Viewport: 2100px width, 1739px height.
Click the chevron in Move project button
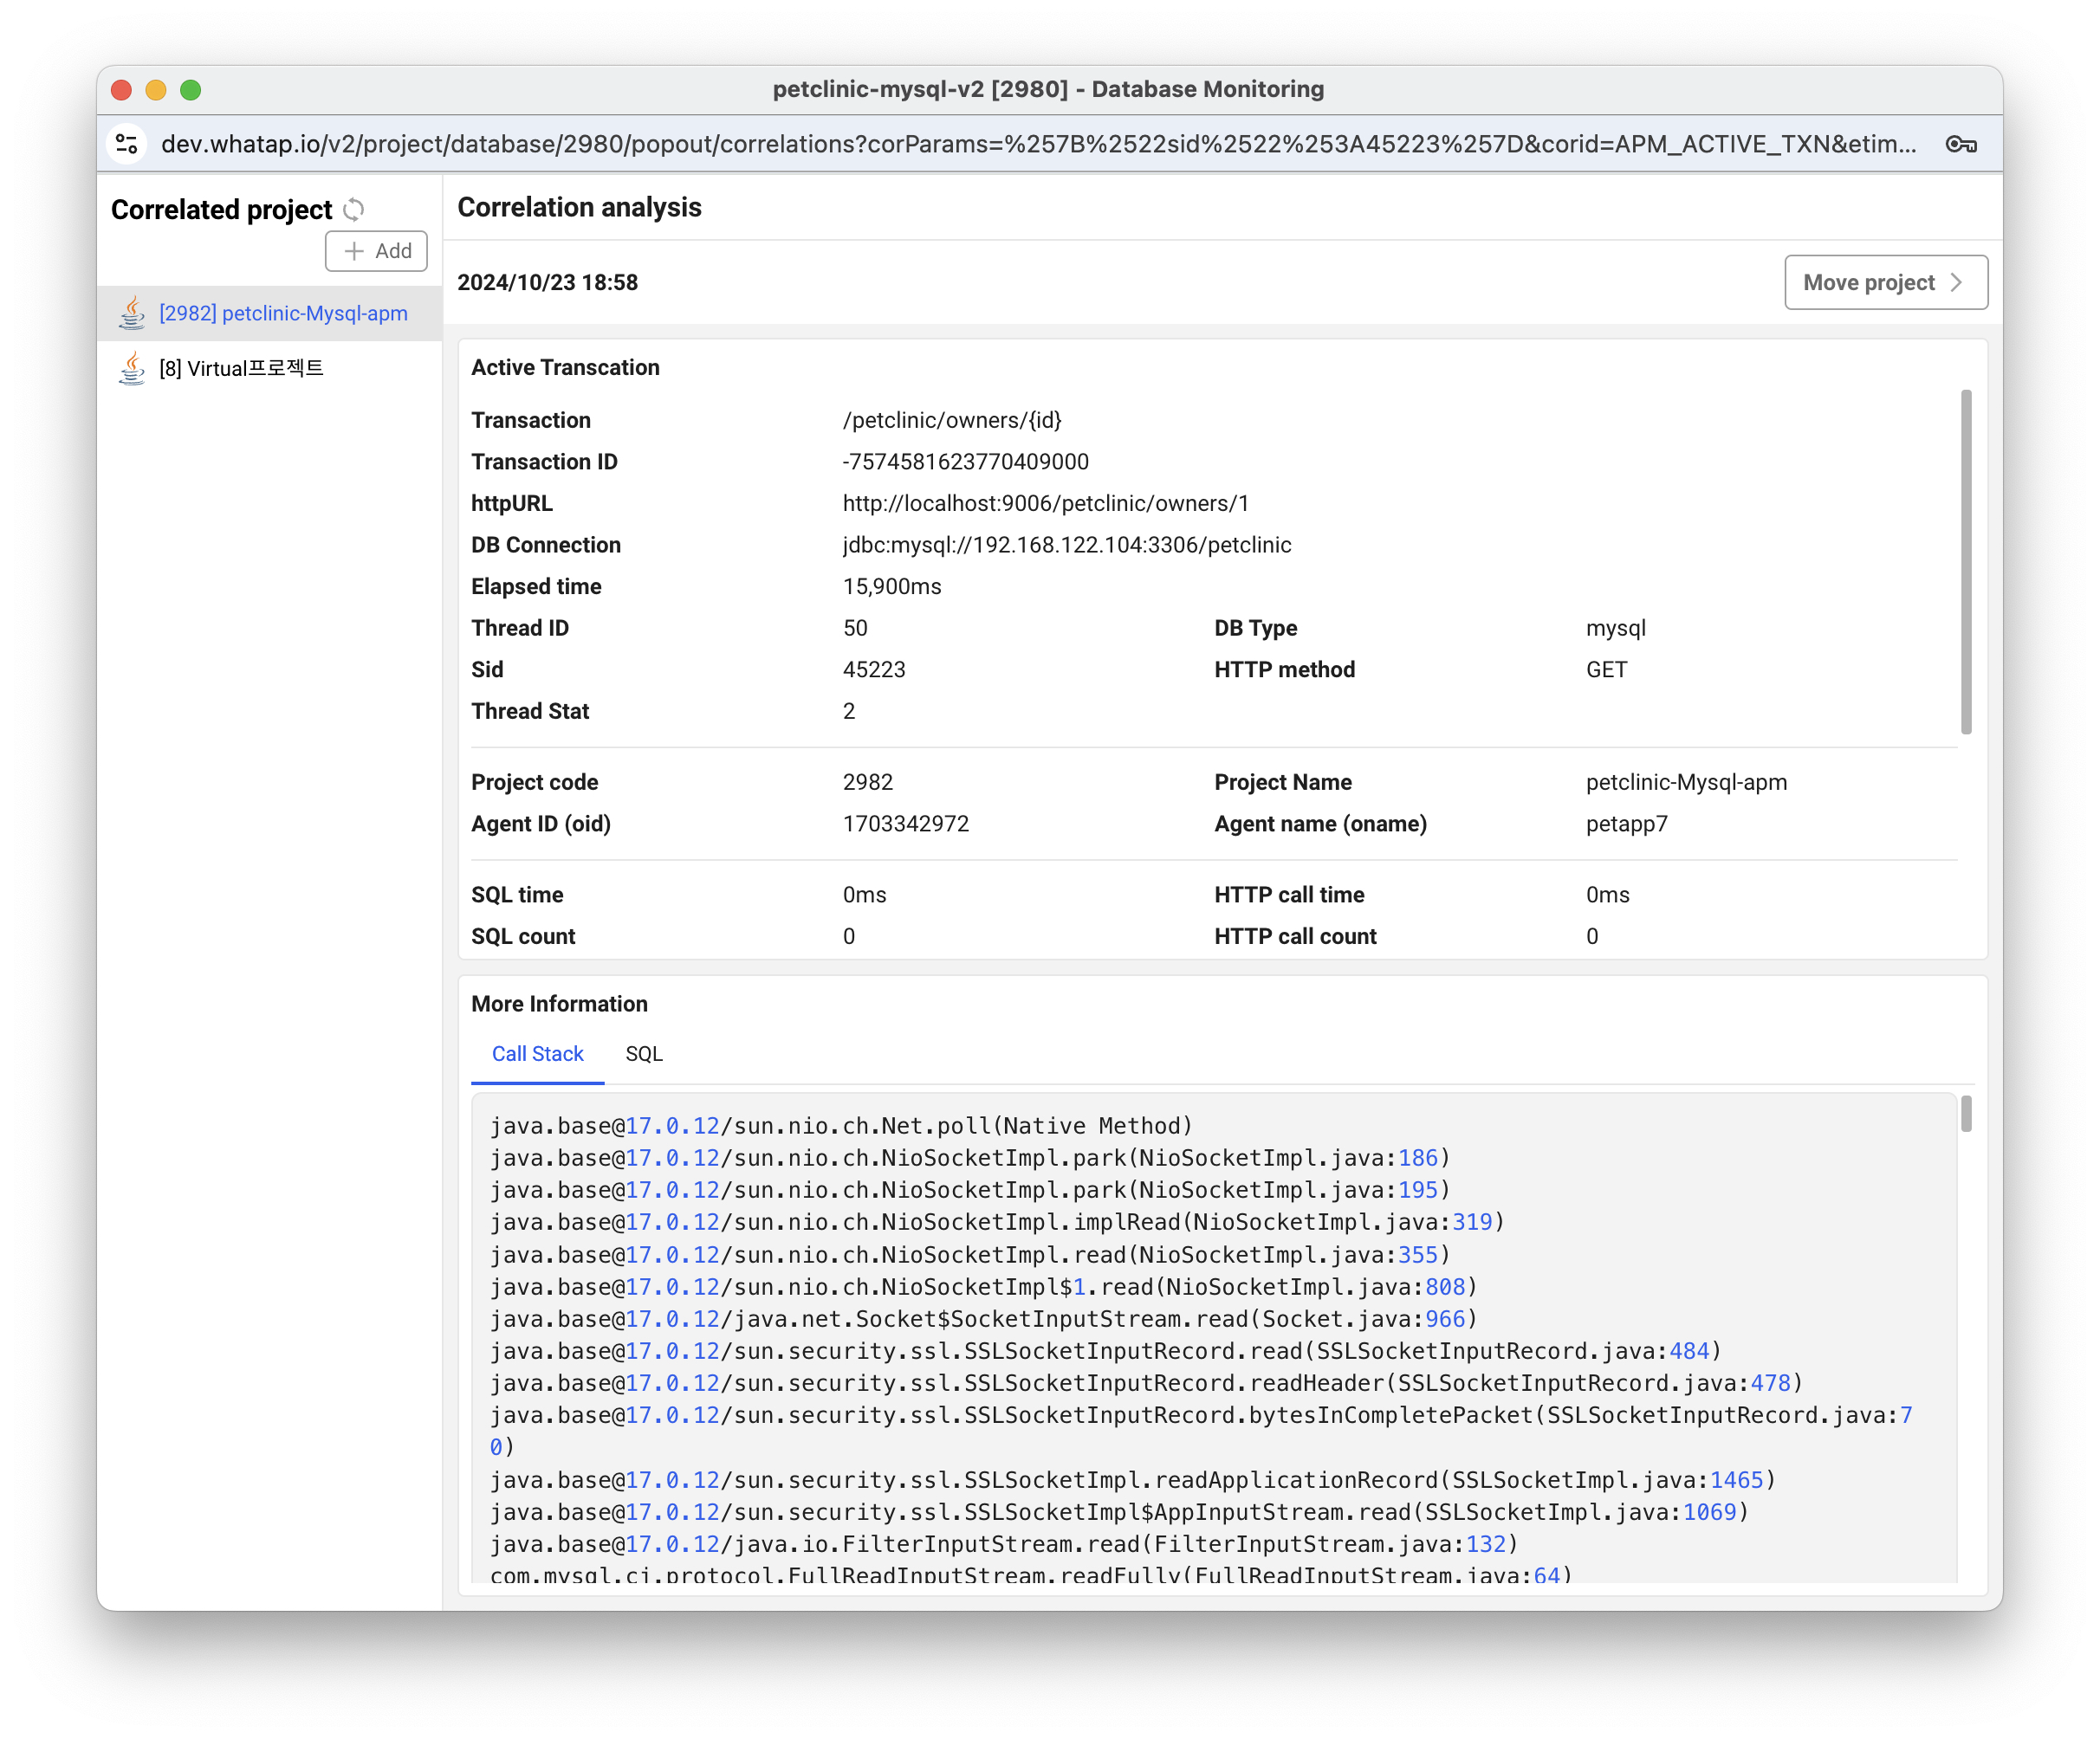click(1956, 283)
